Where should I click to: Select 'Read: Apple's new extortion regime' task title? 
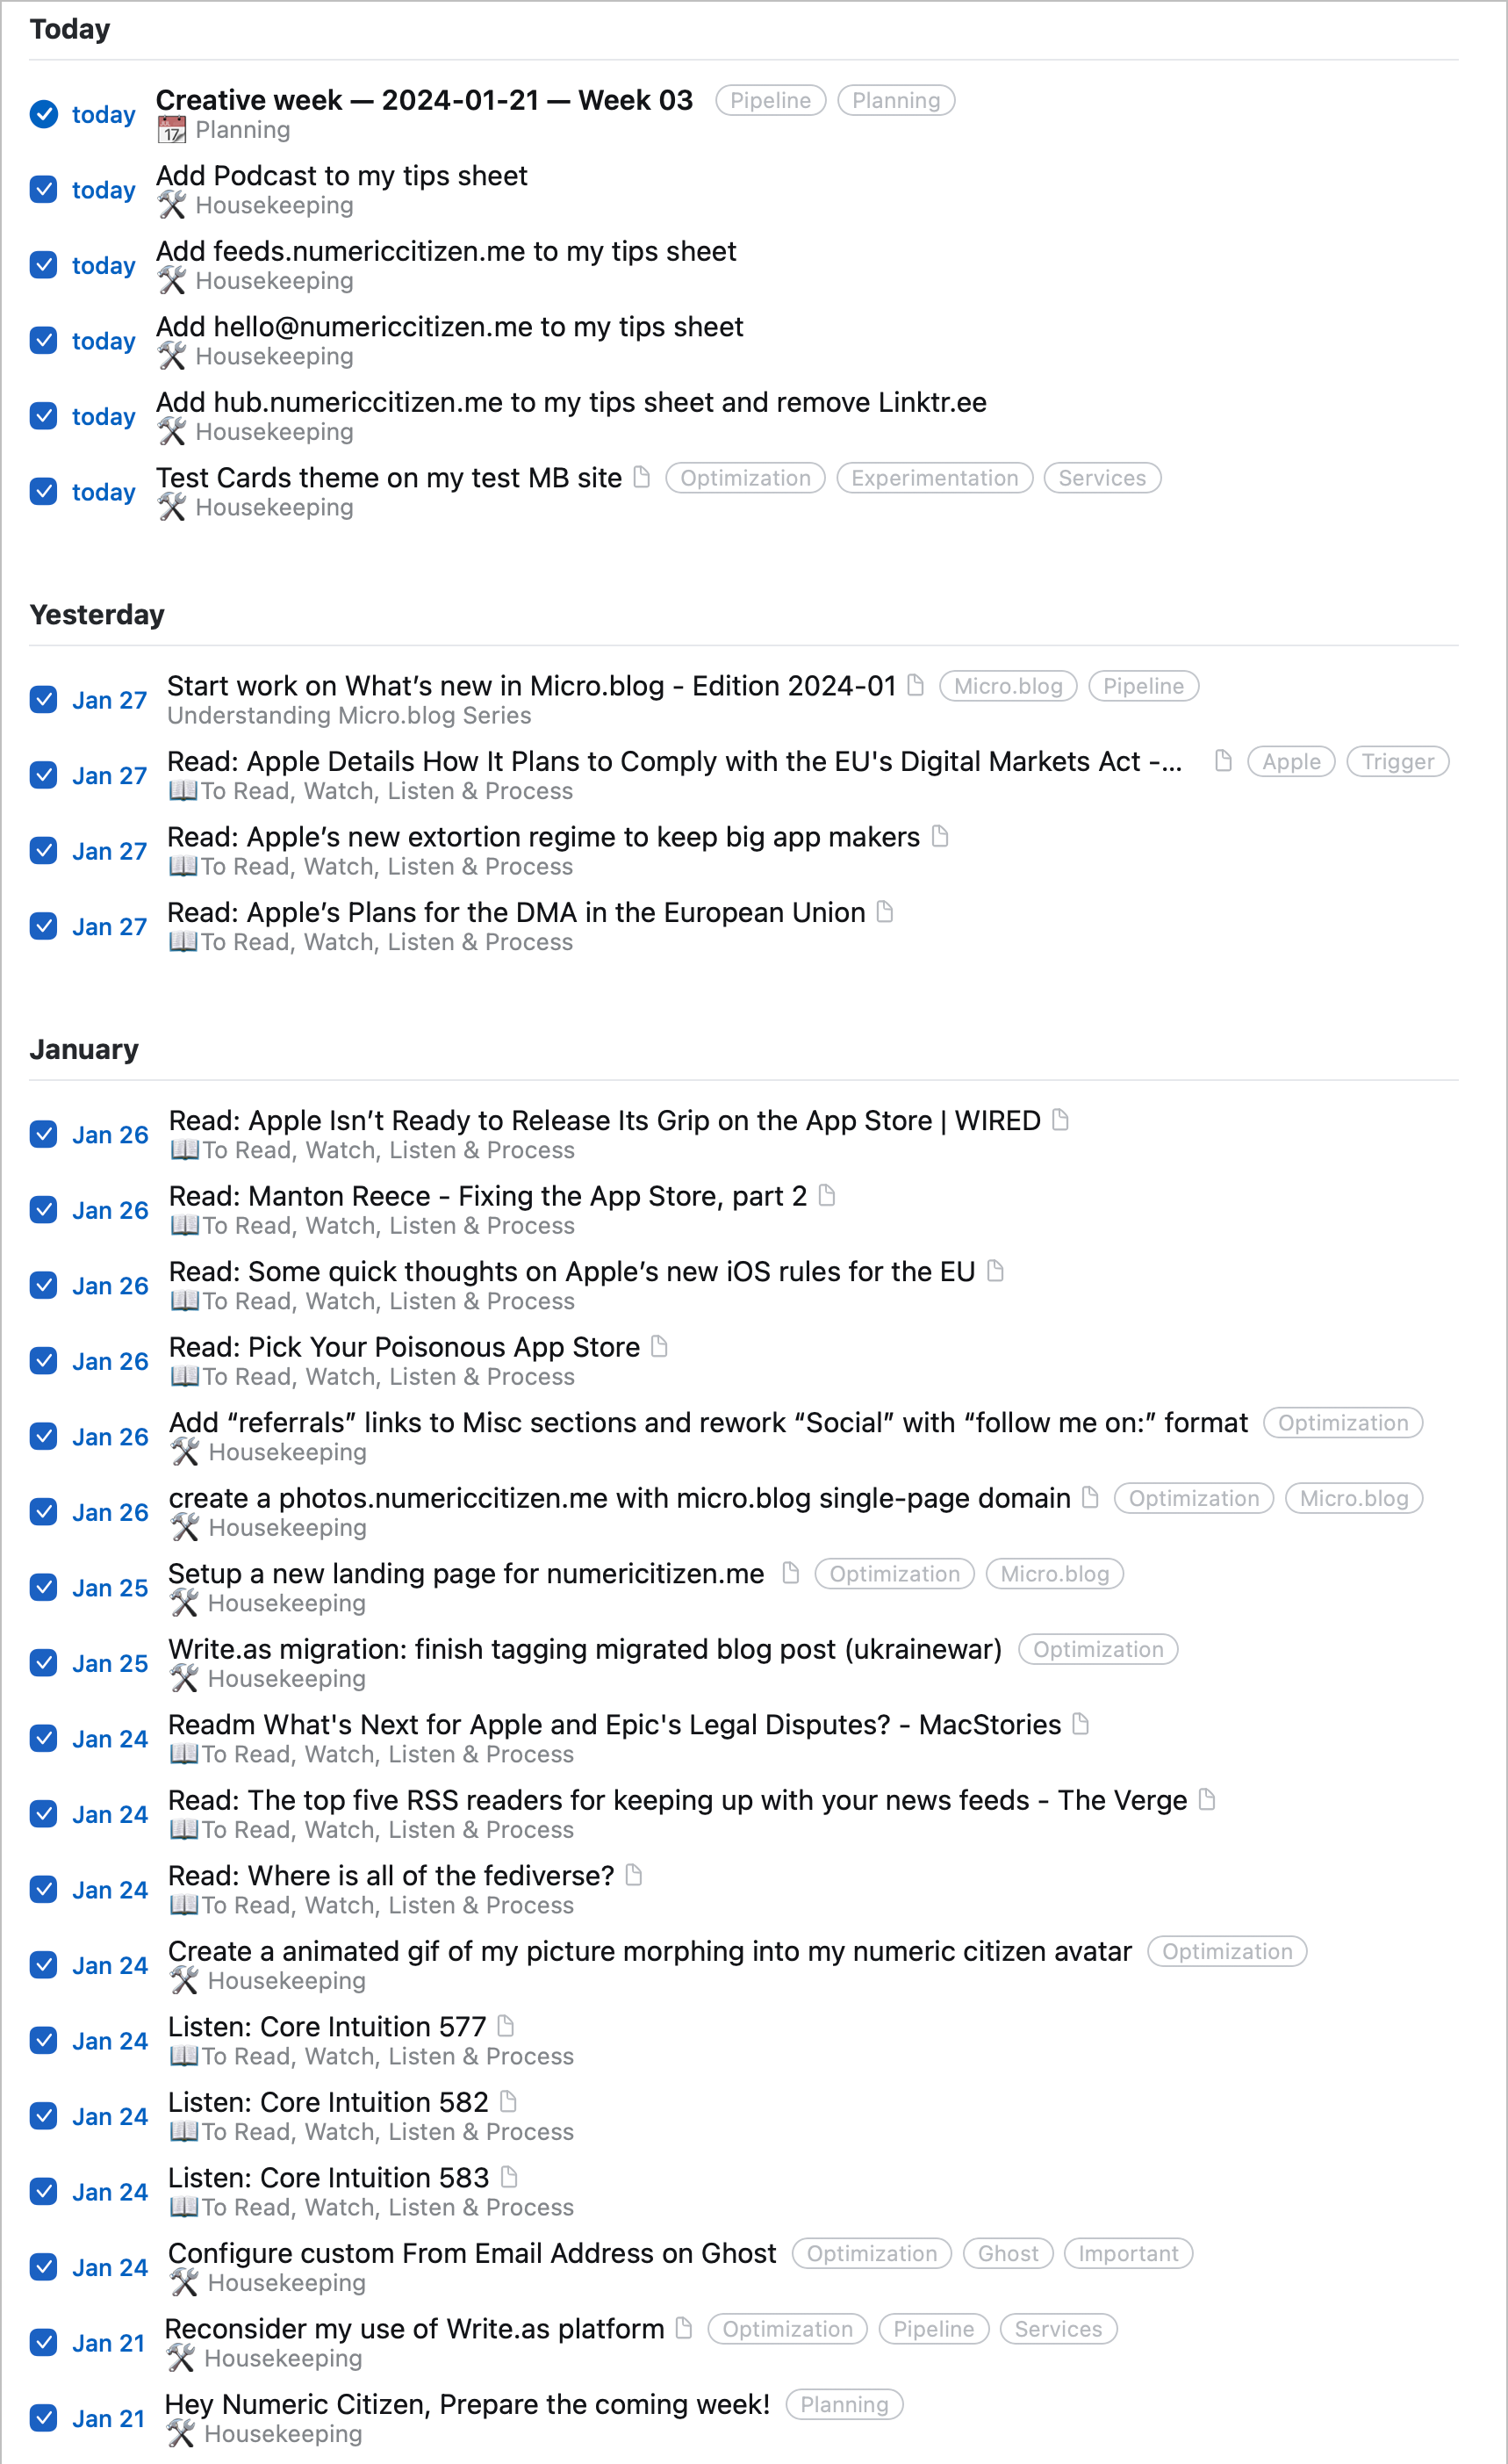pyautogui.click(x=543, y=837)
